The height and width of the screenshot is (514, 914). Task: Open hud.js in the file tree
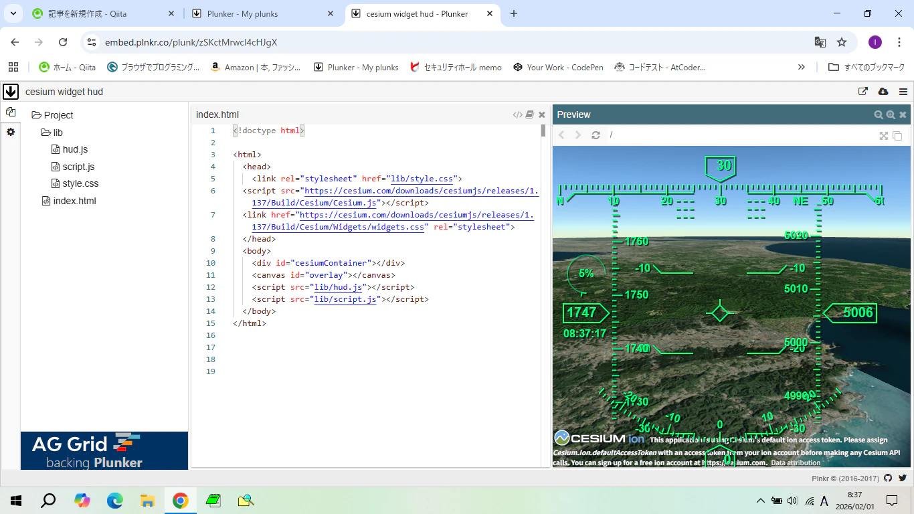[x=74, y=149]
